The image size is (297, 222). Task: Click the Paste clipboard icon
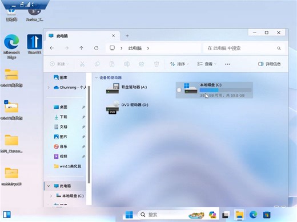(x=112, y=64)
